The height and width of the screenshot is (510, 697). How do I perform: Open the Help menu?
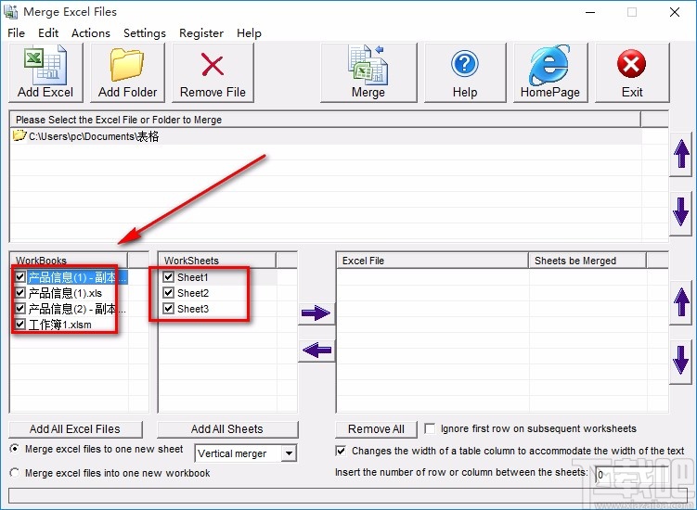[249, 32]
